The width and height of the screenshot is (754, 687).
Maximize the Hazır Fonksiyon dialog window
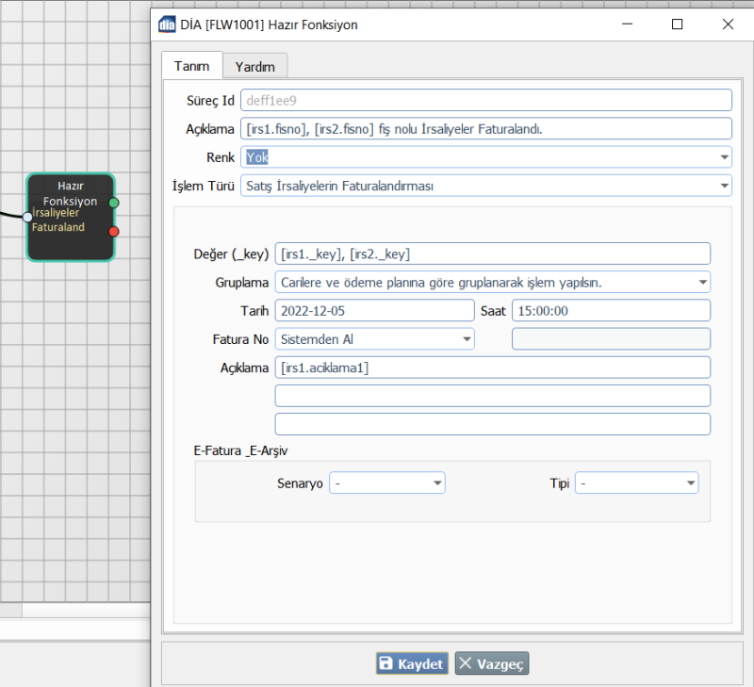677,25
